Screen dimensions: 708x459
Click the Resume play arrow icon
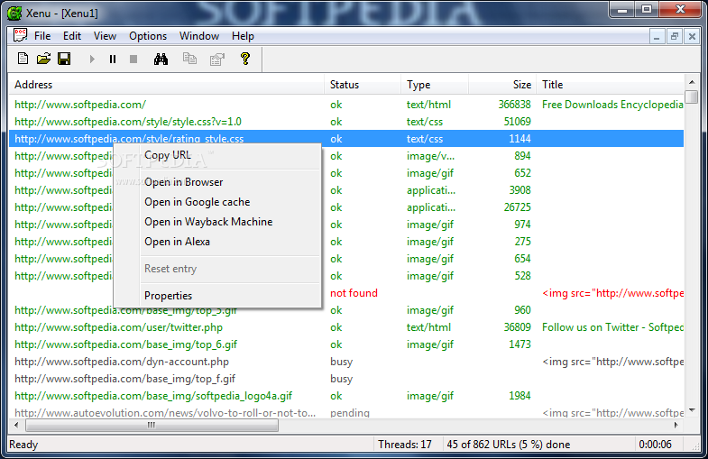click(92, 60)
